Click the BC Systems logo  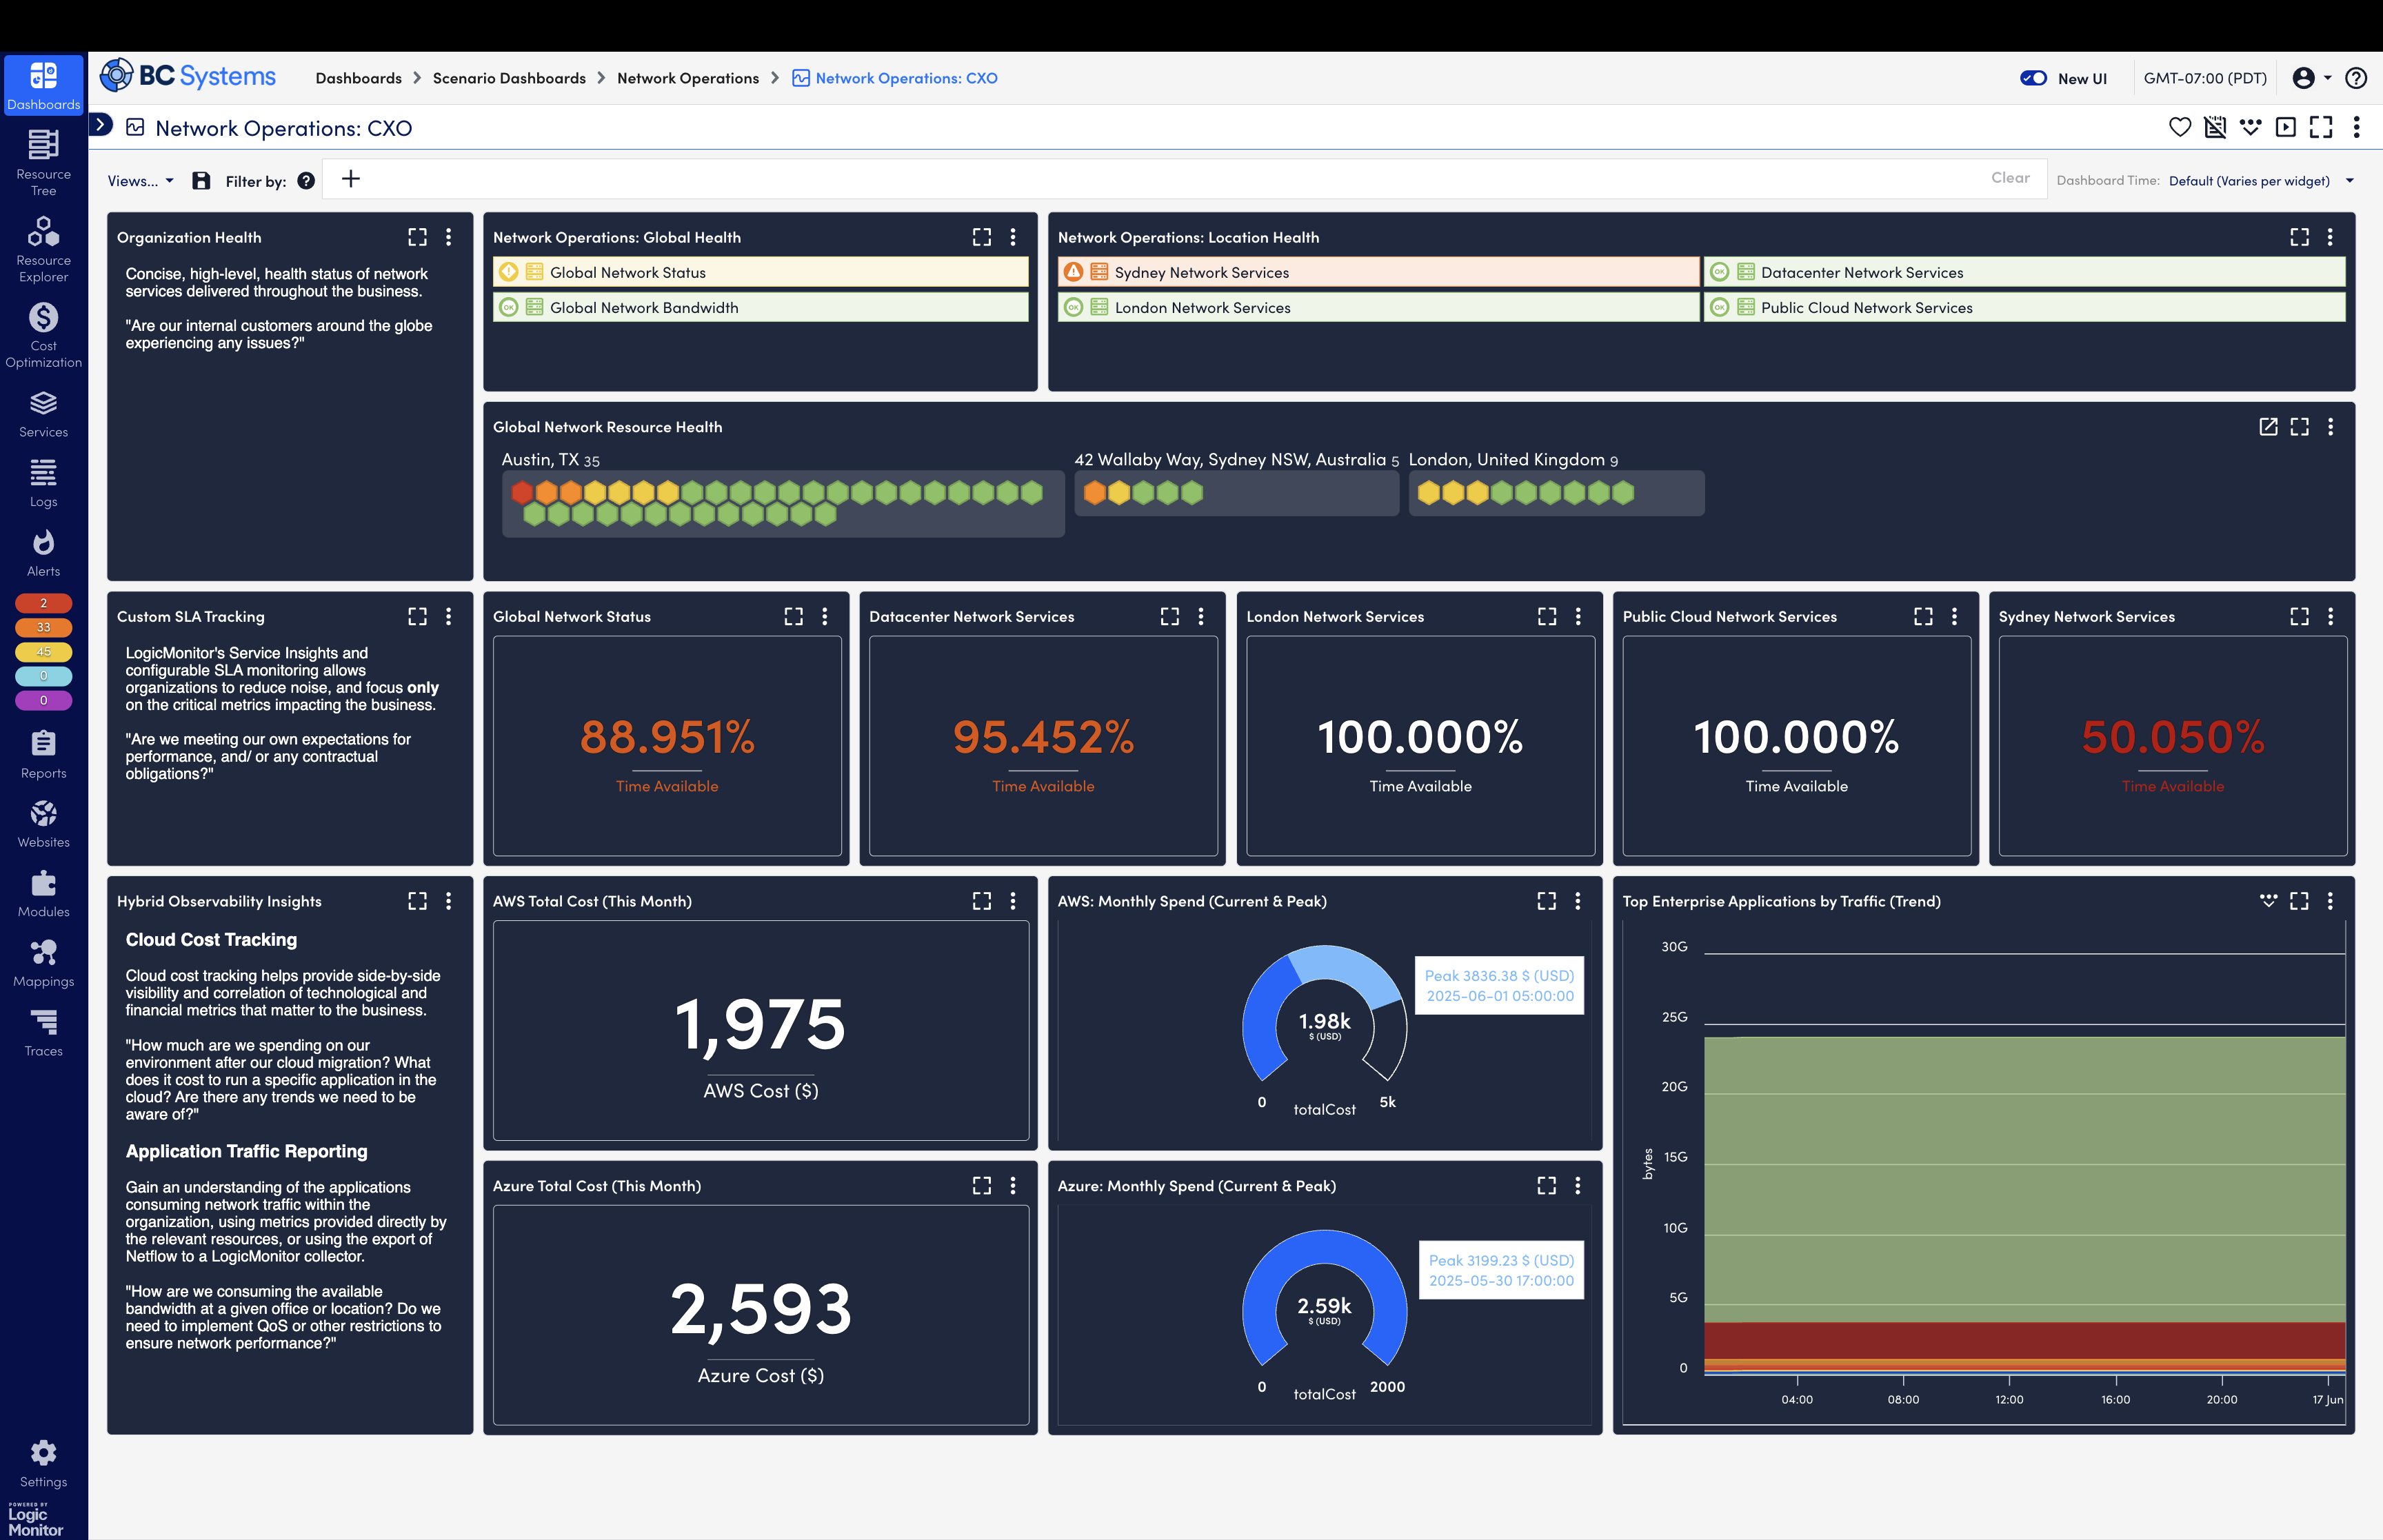tap(189, 76)
